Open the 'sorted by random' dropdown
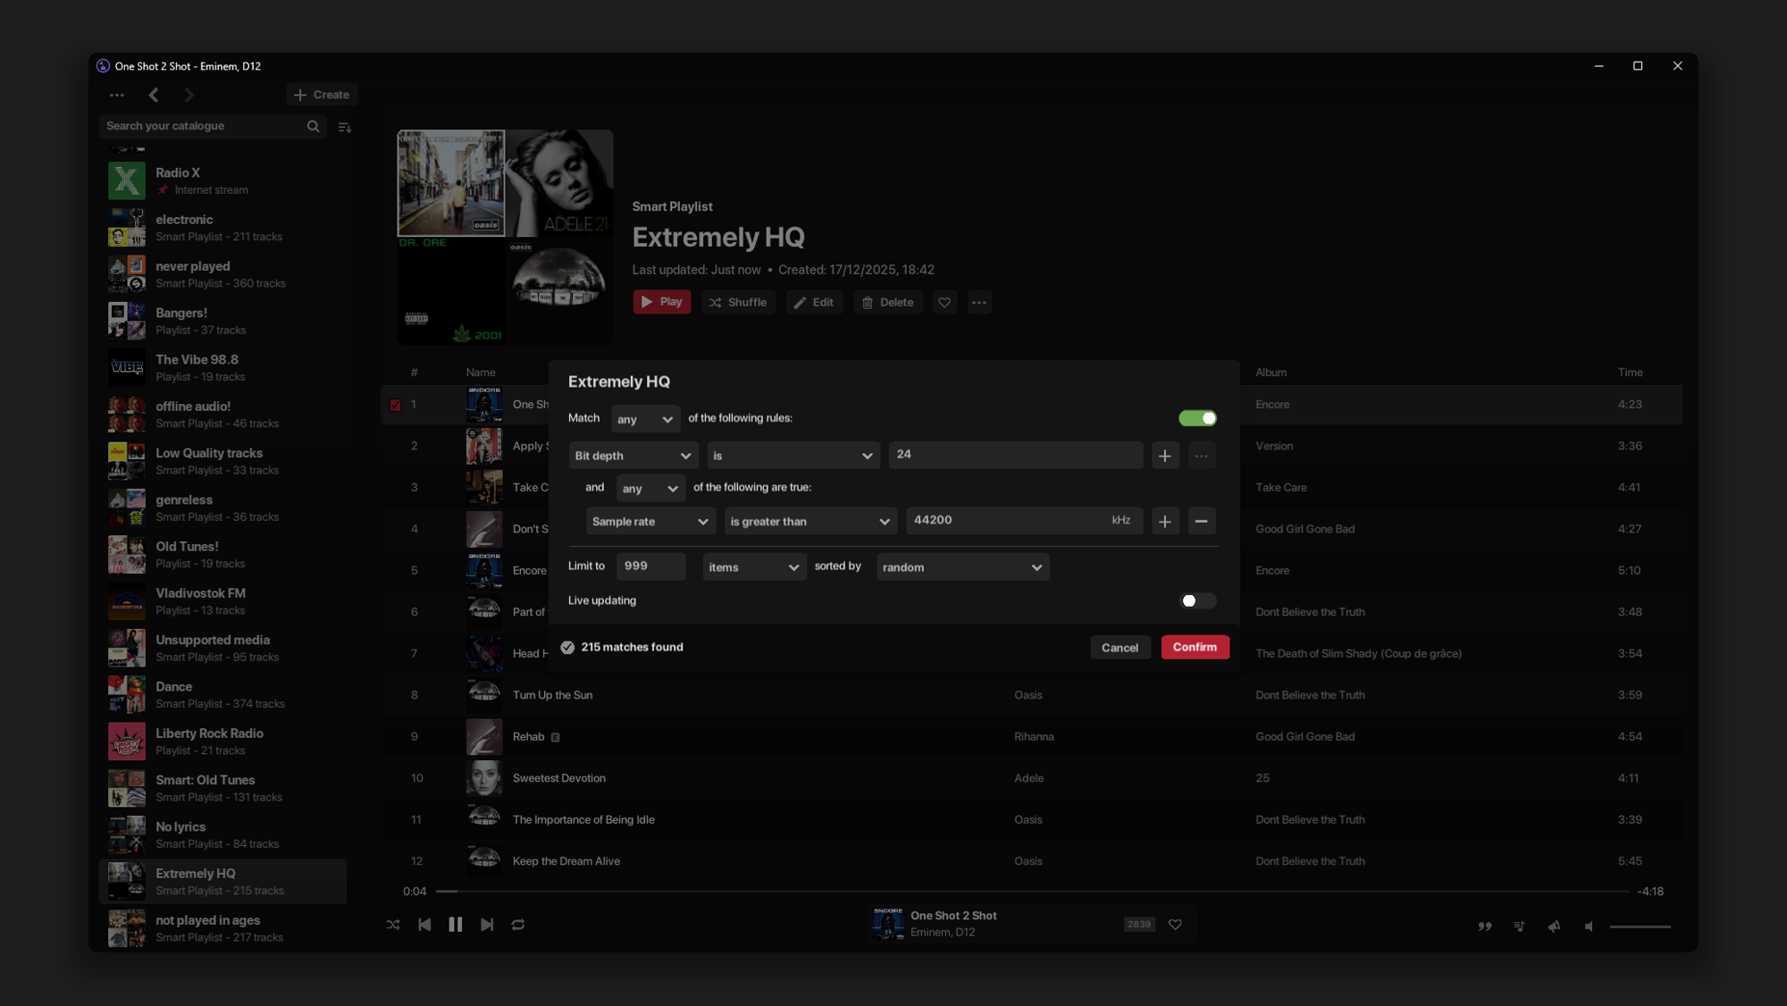The height and width of the screenshot is (1006, 1787). tap(962, 567)
